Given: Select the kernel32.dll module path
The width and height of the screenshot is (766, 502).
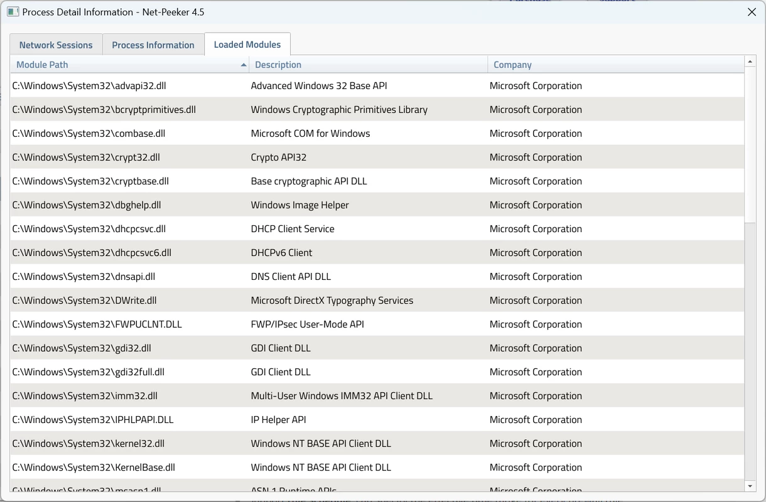Looking at the screenshot, I should point(89,444).
